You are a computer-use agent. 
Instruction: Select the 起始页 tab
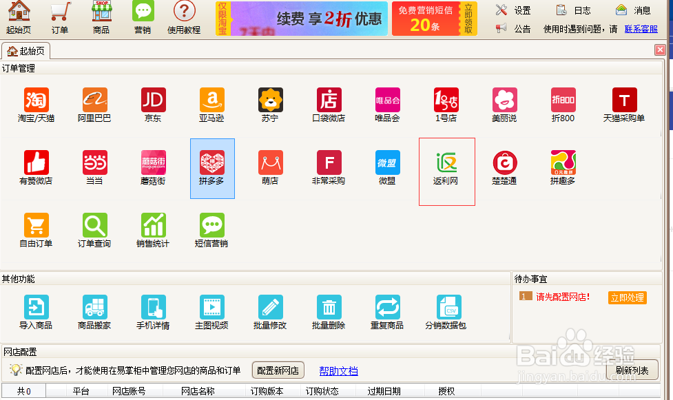26,51
